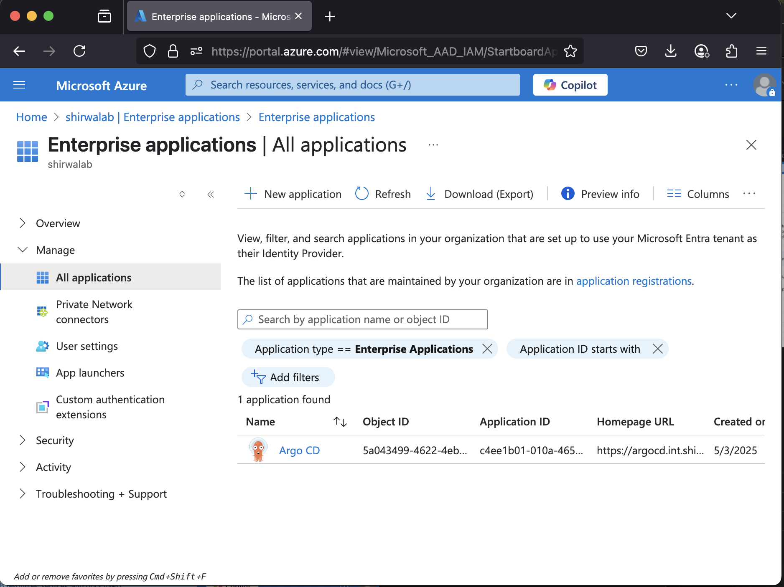Image resolution: width=784 pixels, height=587 pixels.
Task: Click the c4ee1b01-010a-465... application ID cell
Action: (x=531, y=450)
